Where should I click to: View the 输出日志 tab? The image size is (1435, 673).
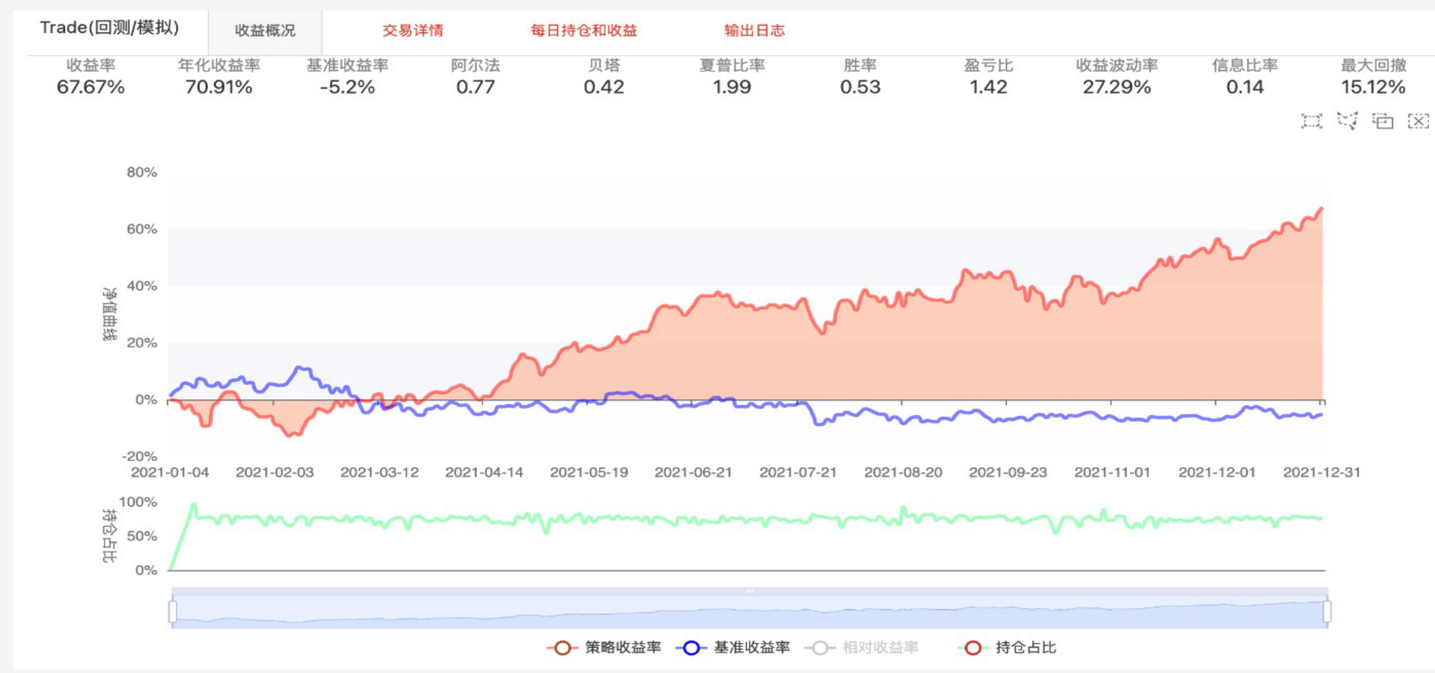(x=754, y=31)
